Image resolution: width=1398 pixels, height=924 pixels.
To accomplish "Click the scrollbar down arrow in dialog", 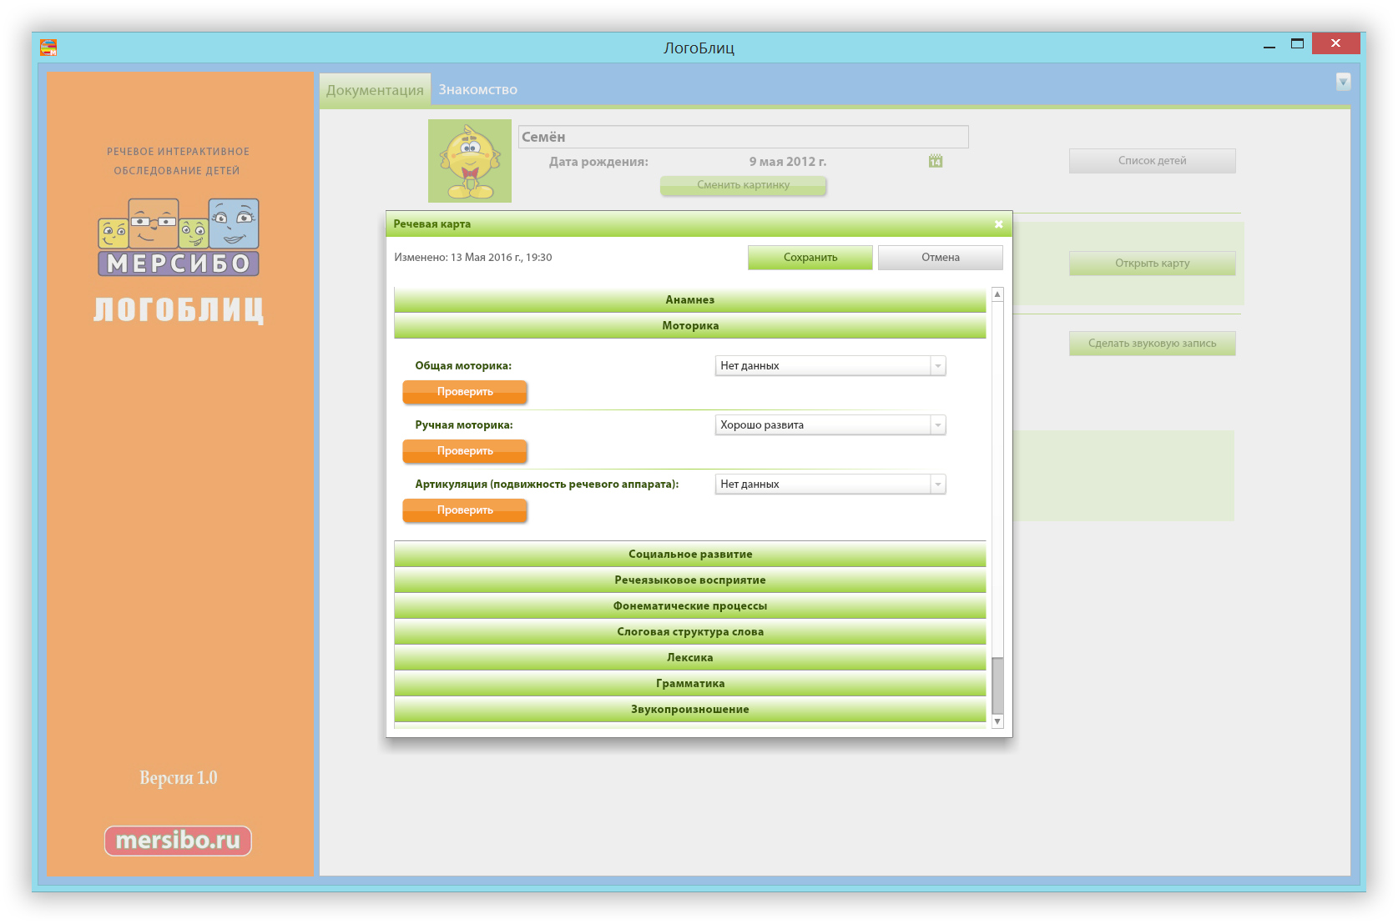I will (997, 721).
